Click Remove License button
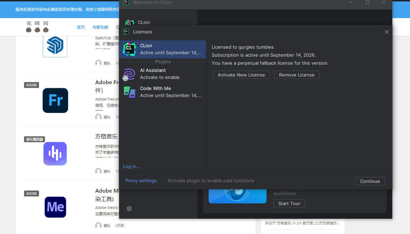Viewport: 410px width, 234px height. point(296,75)
